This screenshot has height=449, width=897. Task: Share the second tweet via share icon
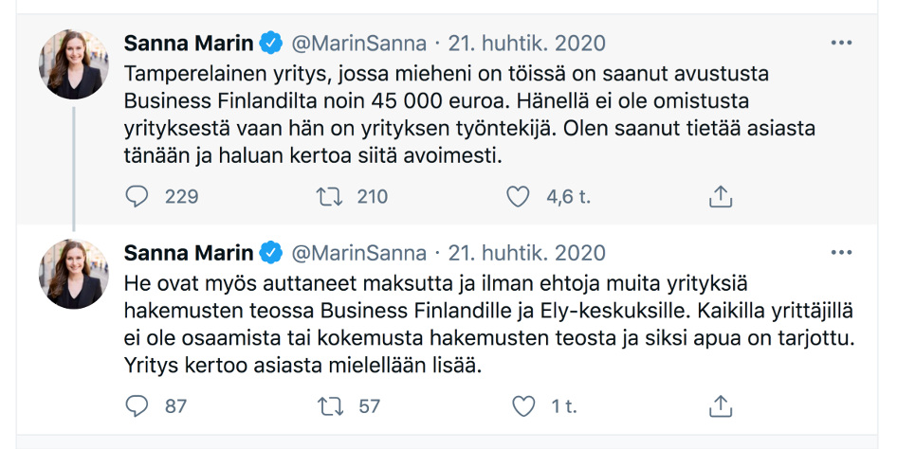click(721, 406)
